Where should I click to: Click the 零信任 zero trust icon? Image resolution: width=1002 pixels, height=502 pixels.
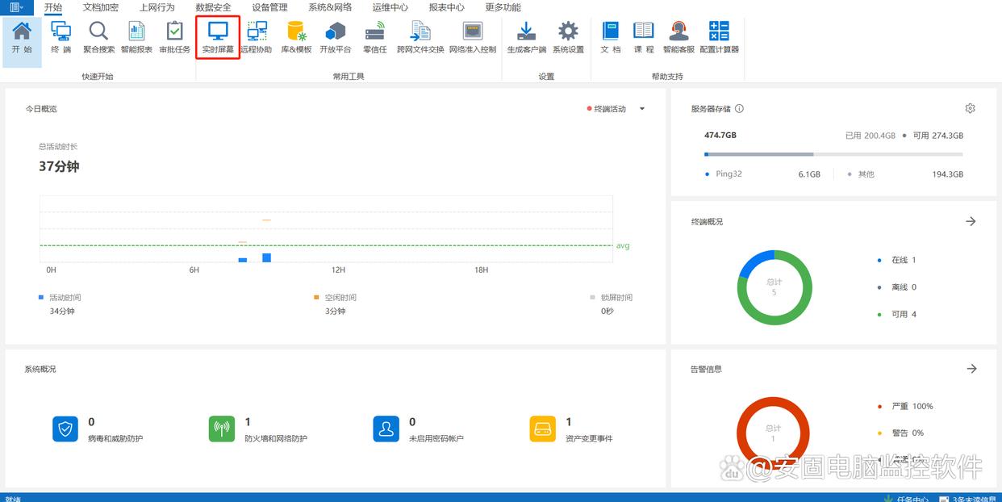click(375, 37)
